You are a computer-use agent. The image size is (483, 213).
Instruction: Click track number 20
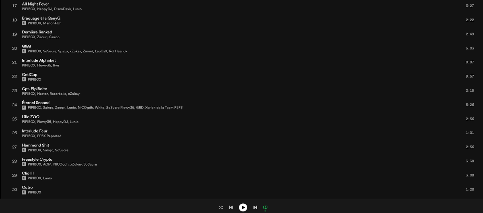coord(14,49)
